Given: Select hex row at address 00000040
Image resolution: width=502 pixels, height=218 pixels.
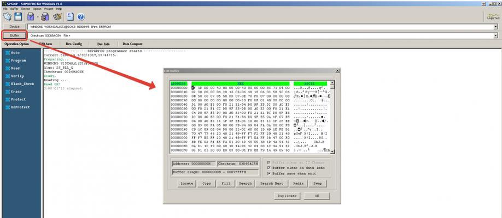Looking at the screenshot, I should (250, 105).
